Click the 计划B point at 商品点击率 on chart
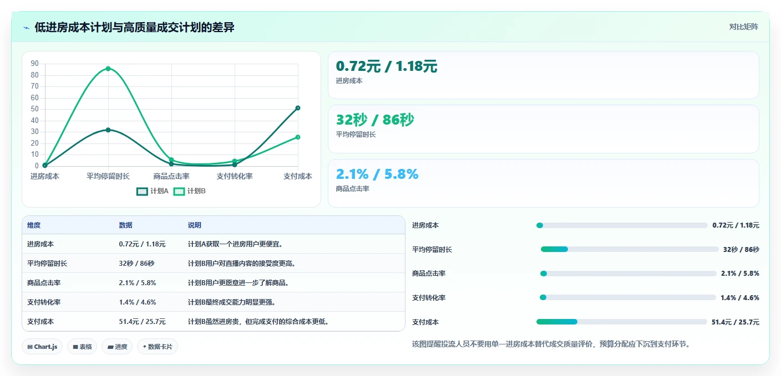This screenshot has height=376, width=781. coord(171,159)
